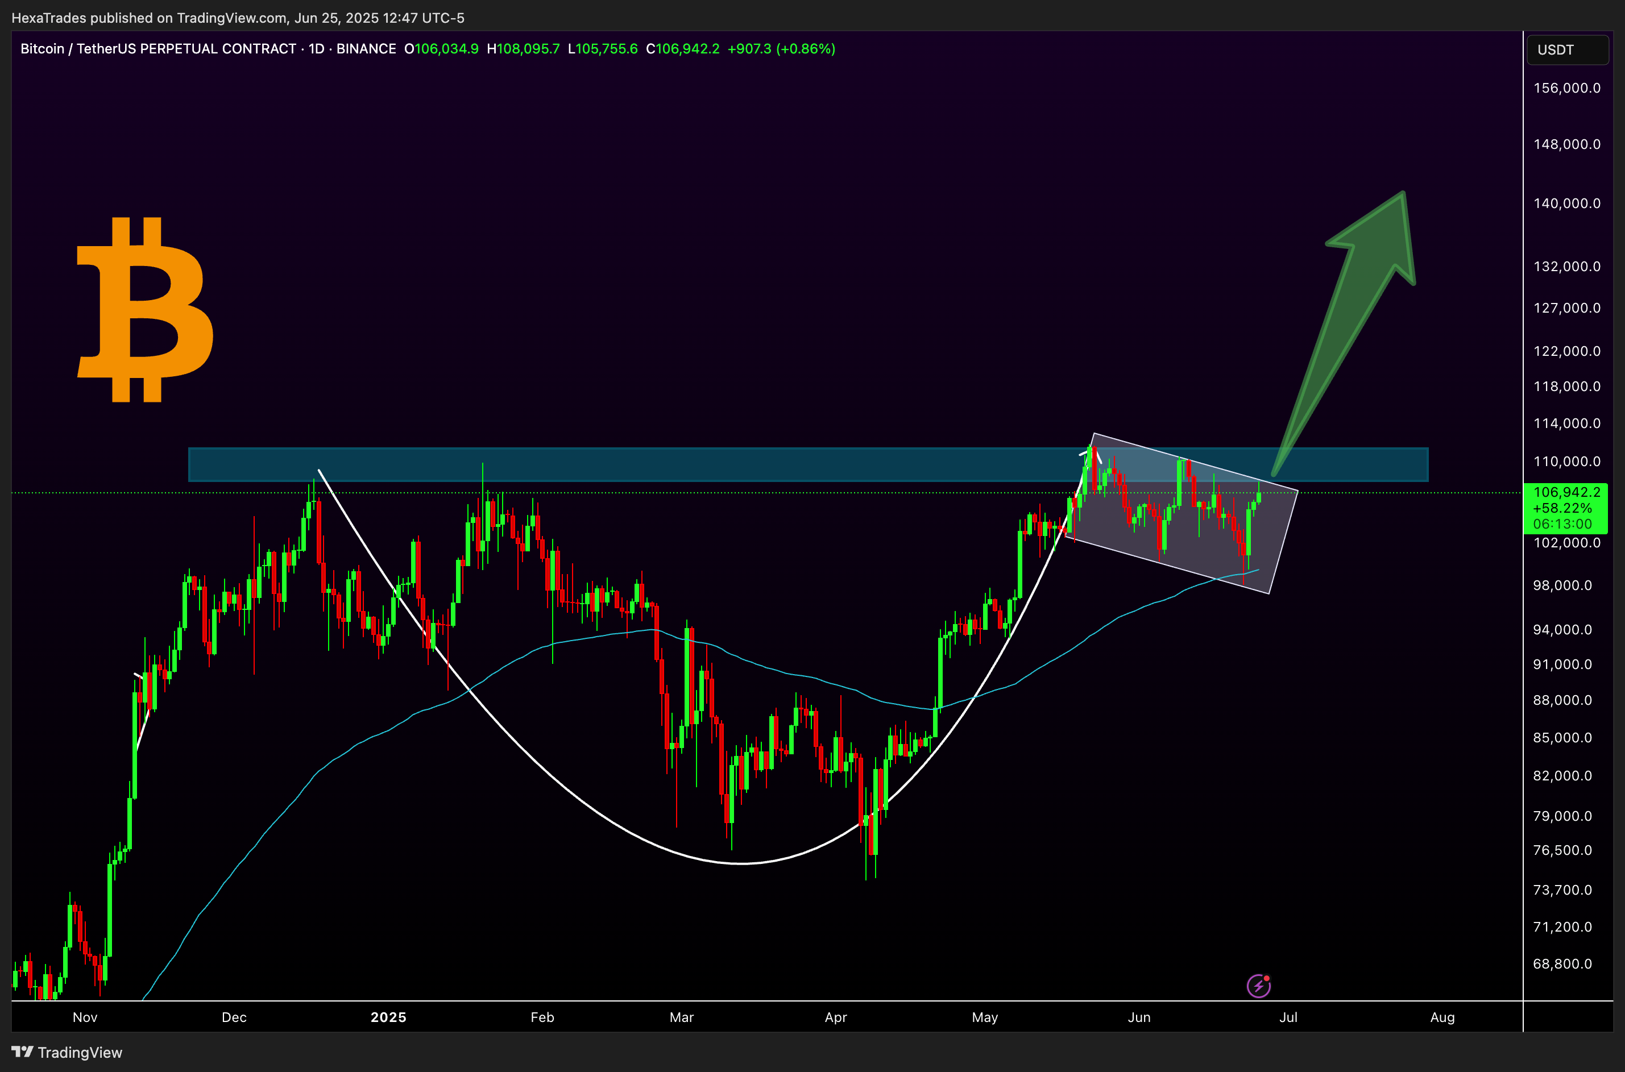This screenshot has height=1072, width=1625.
Task: Click the 85,000.0 price axis label
Action: 1562,738
